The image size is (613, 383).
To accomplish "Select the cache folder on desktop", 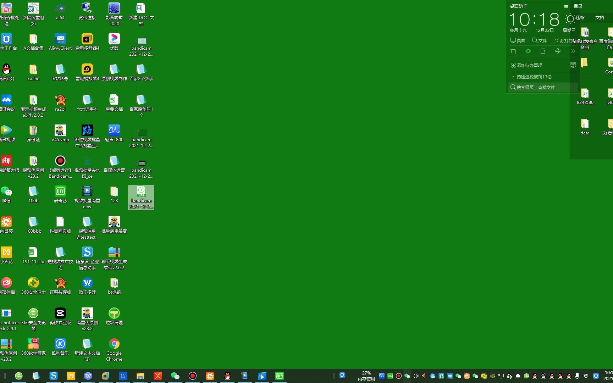I will tap(33, 72).
